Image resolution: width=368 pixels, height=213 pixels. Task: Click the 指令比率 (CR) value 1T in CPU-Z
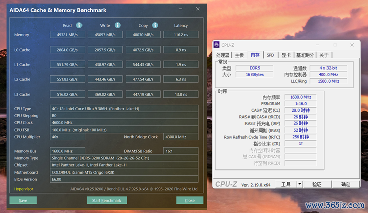(x=301, y=143)
